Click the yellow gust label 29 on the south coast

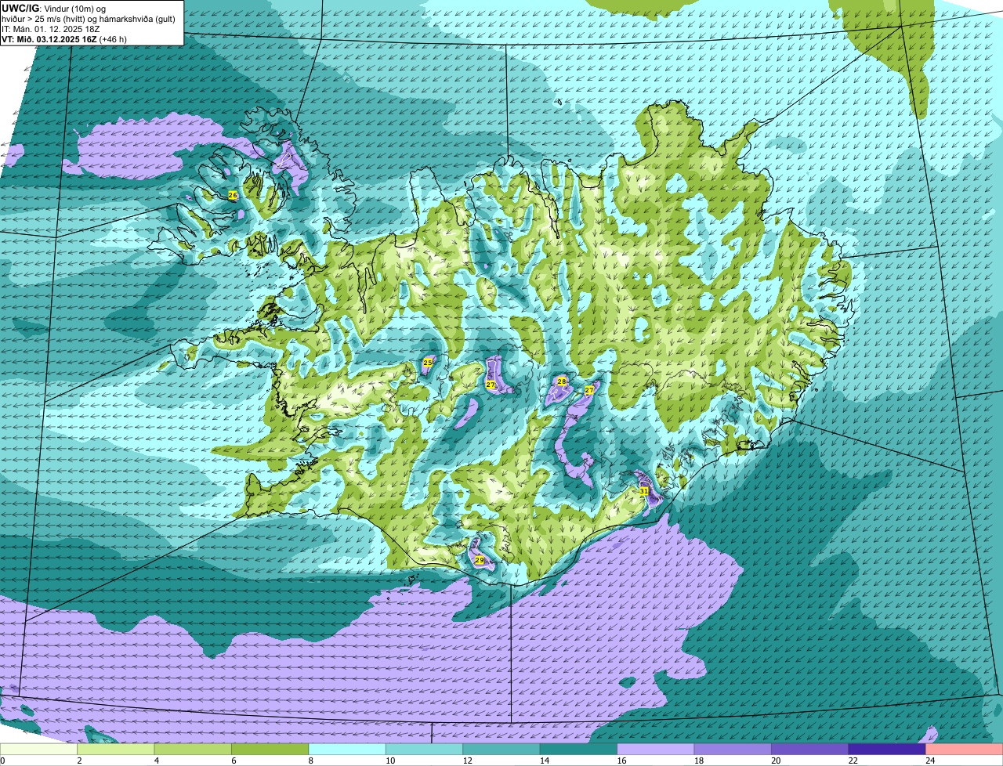pyautogui.click(x=480, y=560)
